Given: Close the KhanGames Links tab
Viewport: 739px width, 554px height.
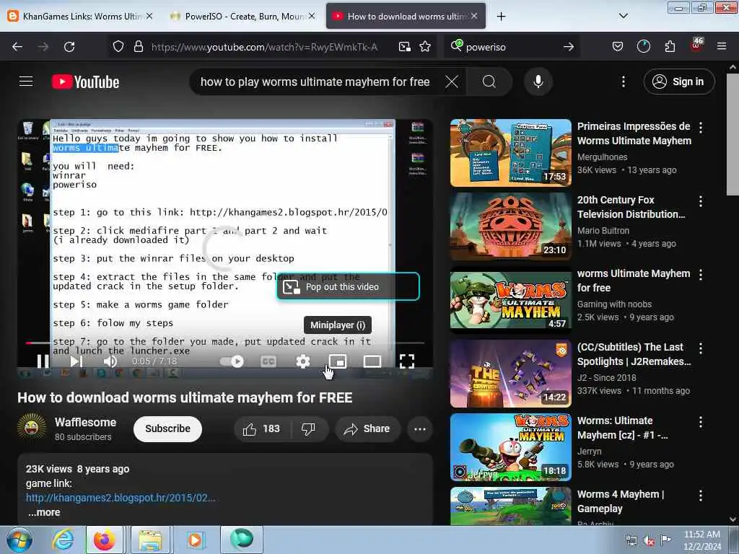Looking at the screenshot, I should coord(149,16).
